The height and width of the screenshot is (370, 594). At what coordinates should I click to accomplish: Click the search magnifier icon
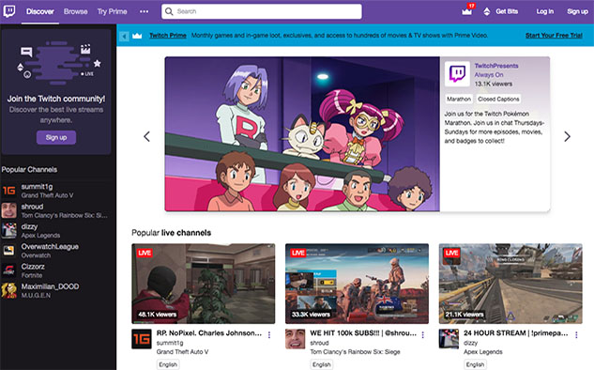[169, 11]
